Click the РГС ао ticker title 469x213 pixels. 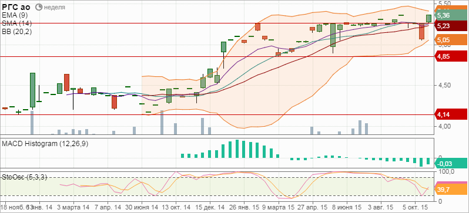16,8
